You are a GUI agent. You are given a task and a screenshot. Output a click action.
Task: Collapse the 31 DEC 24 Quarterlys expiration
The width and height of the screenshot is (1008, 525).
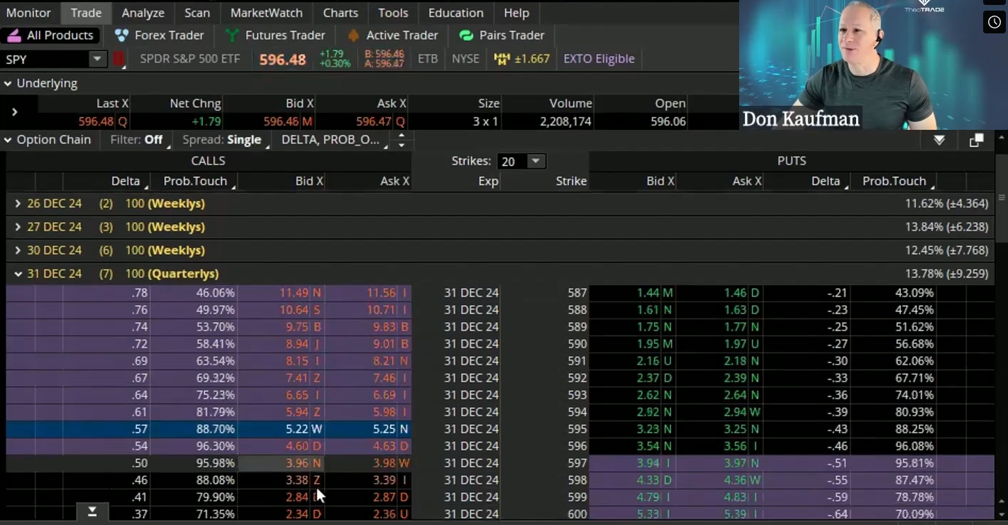pyautogui.click(x=18, y=274)
